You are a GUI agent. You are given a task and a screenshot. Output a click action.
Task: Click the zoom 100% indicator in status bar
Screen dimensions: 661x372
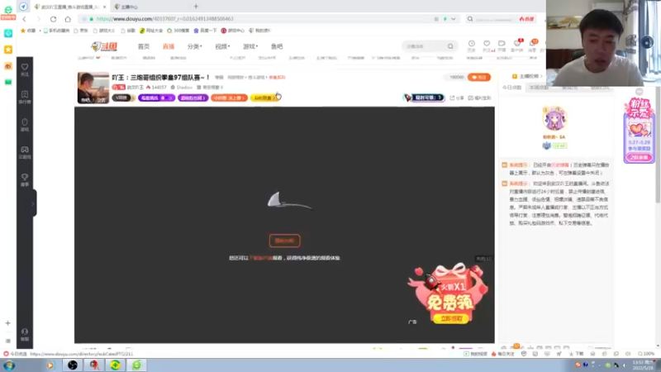646,354
